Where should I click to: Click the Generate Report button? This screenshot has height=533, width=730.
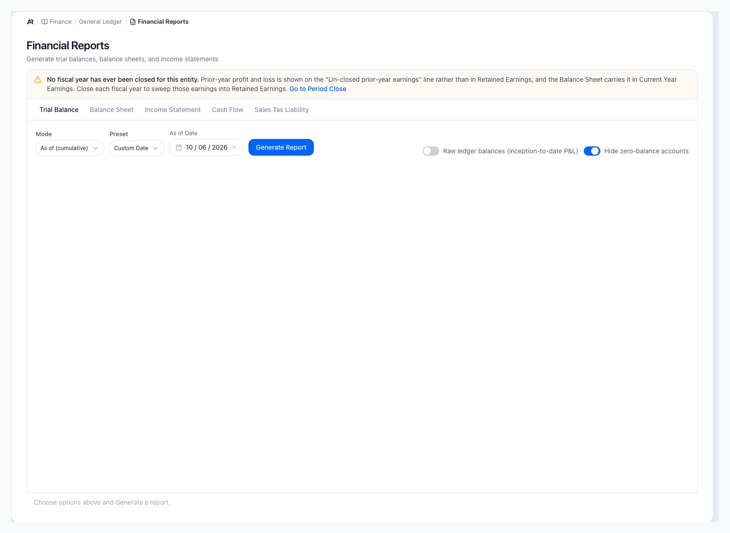click(281, 147)
